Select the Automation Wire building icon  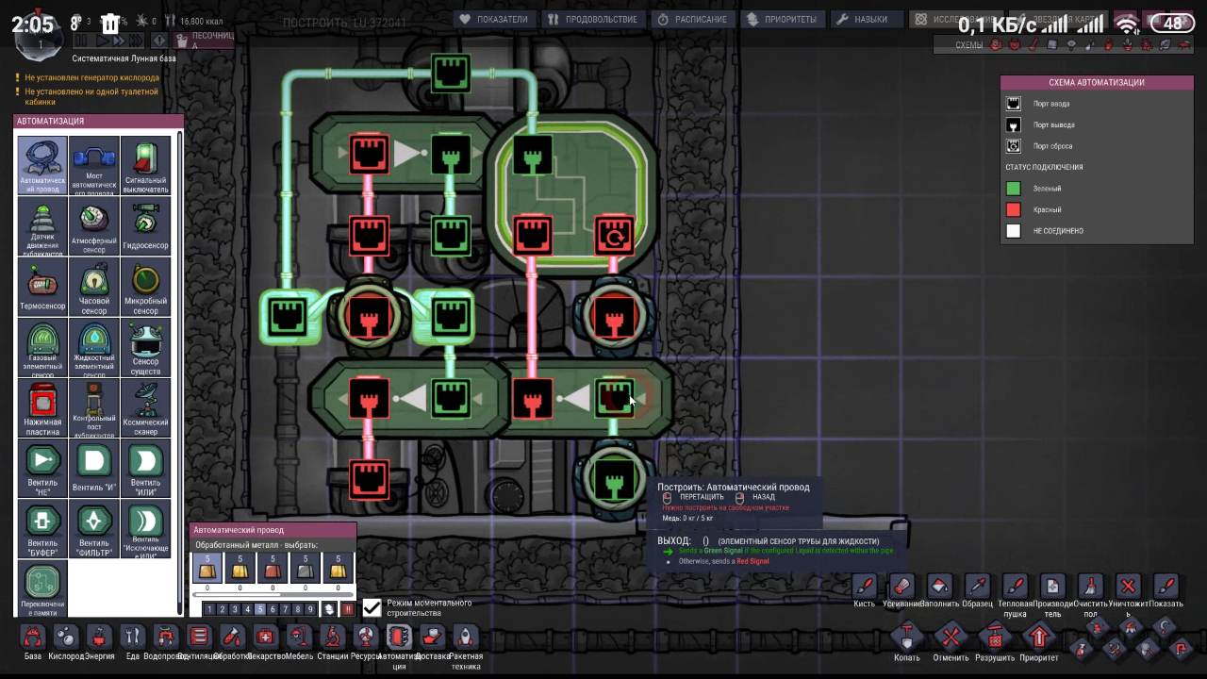42,163
